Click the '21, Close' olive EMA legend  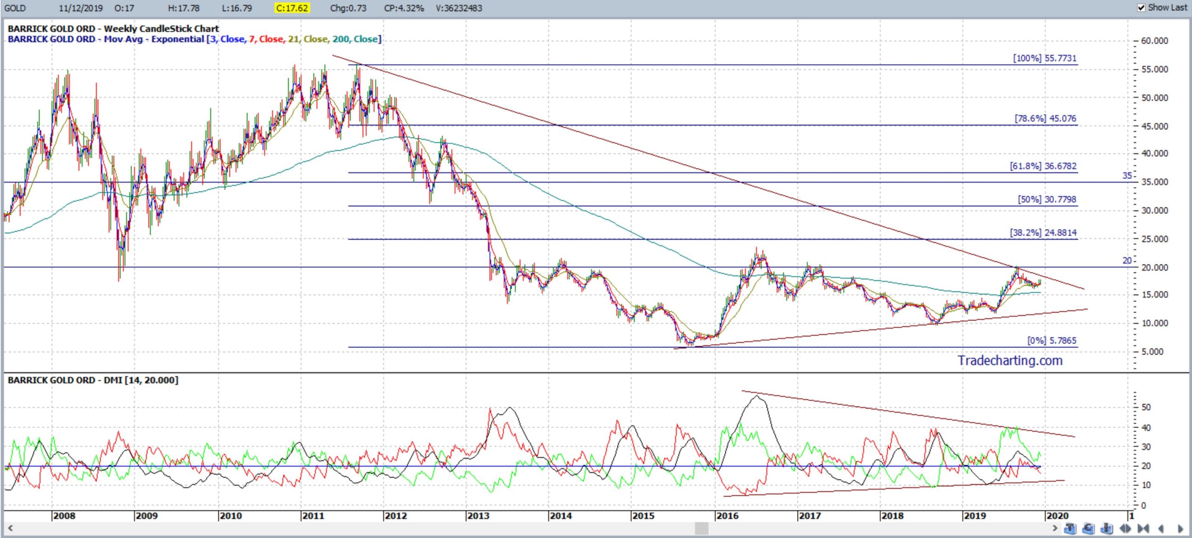coord(308,39)
